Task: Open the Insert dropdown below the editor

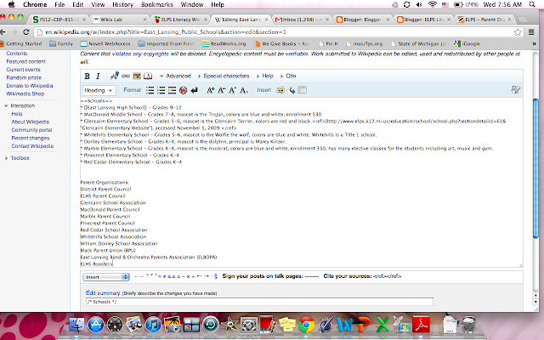Action: [x=106, y=277]
